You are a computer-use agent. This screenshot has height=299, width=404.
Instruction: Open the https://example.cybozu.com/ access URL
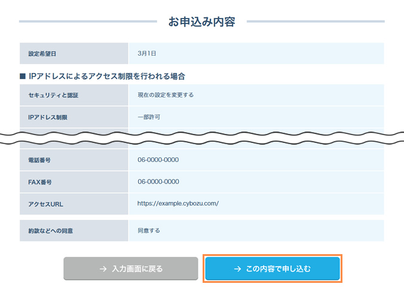pyautogui.click(x=177, y=203)
